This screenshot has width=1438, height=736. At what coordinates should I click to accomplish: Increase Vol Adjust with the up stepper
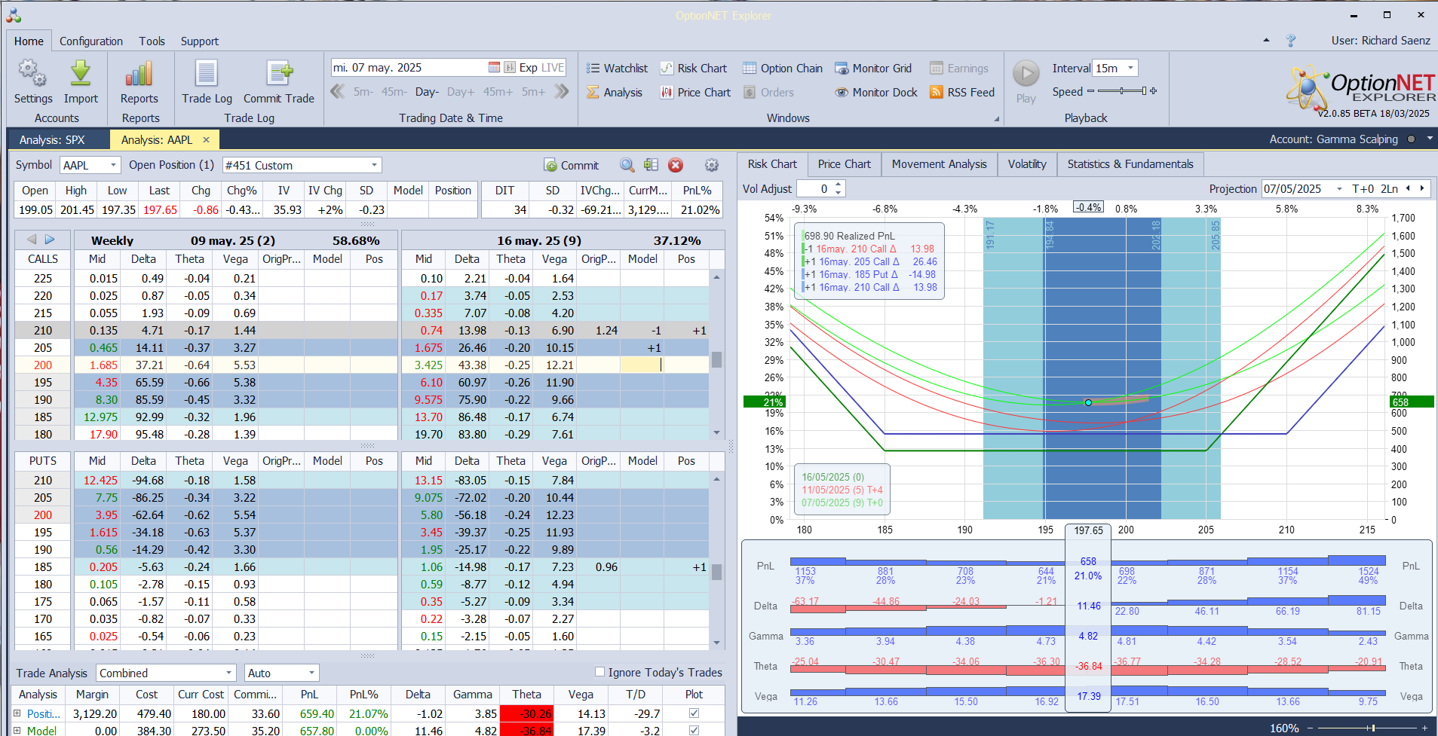838,185
